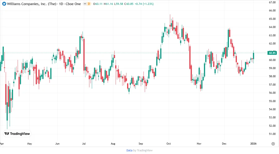
Task: Click the Sep label on time axis
Action: click(x=141, y=144)
